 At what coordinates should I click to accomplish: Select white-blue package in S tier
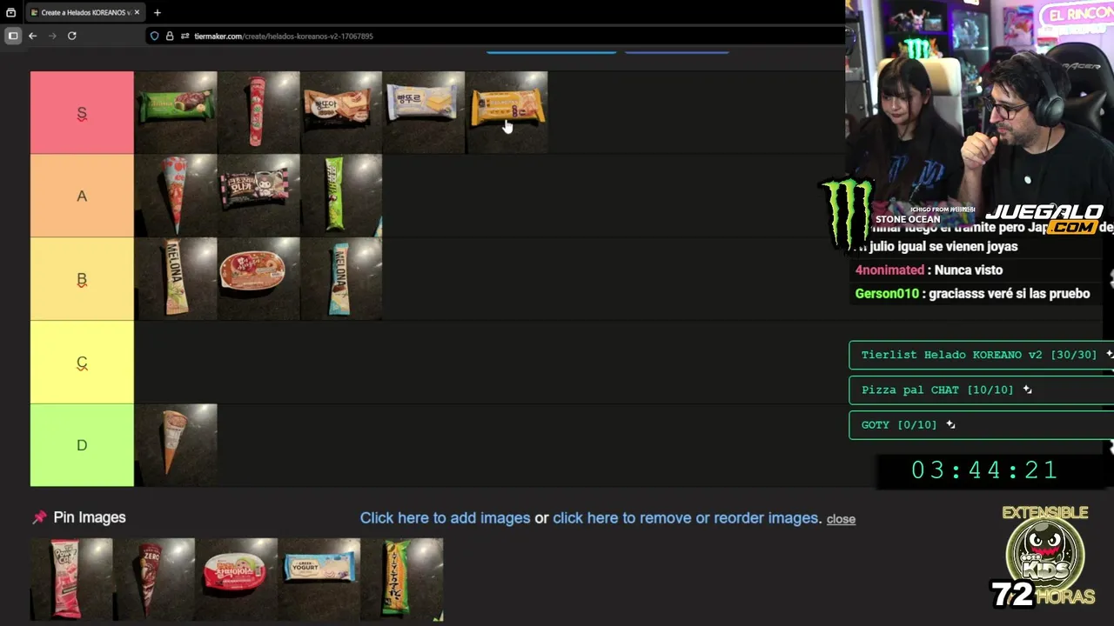424,112
